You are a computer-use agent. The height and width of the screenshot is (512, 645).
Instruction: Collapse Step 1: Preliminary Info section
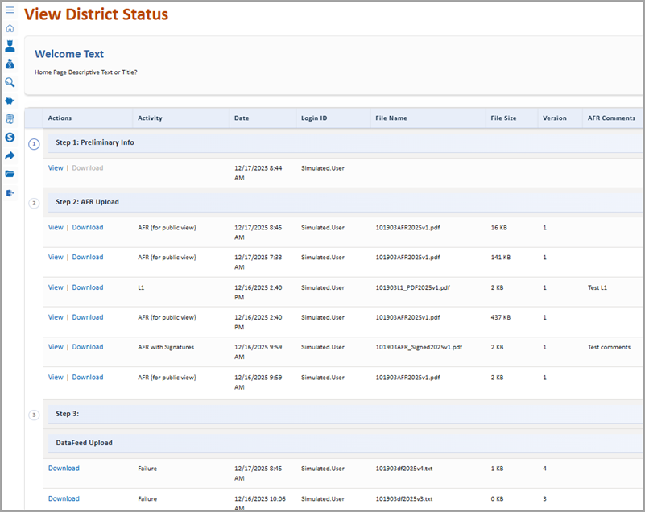(x=34, y=144)
